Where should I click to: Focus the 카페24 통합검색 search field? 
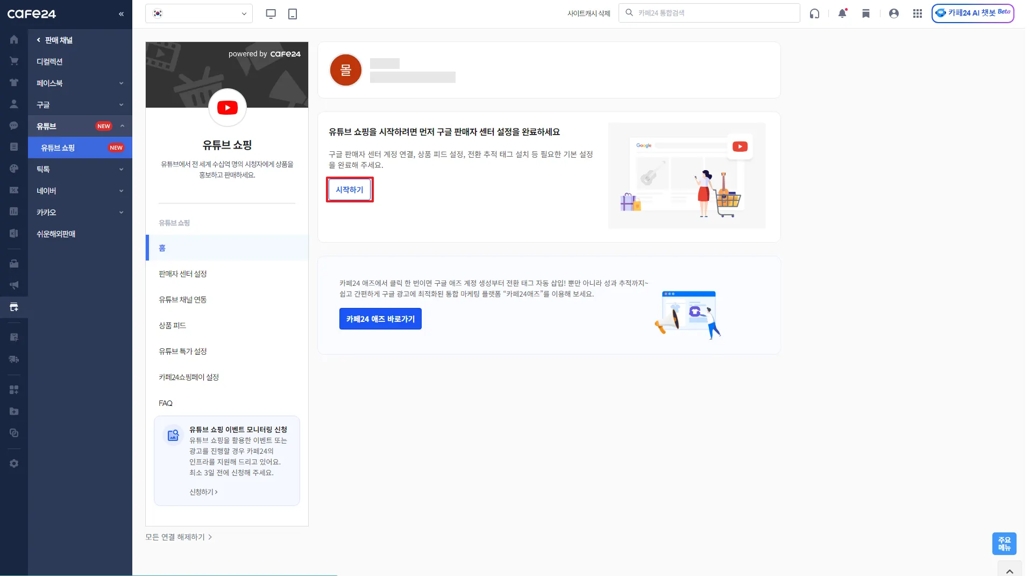(709, 13)
